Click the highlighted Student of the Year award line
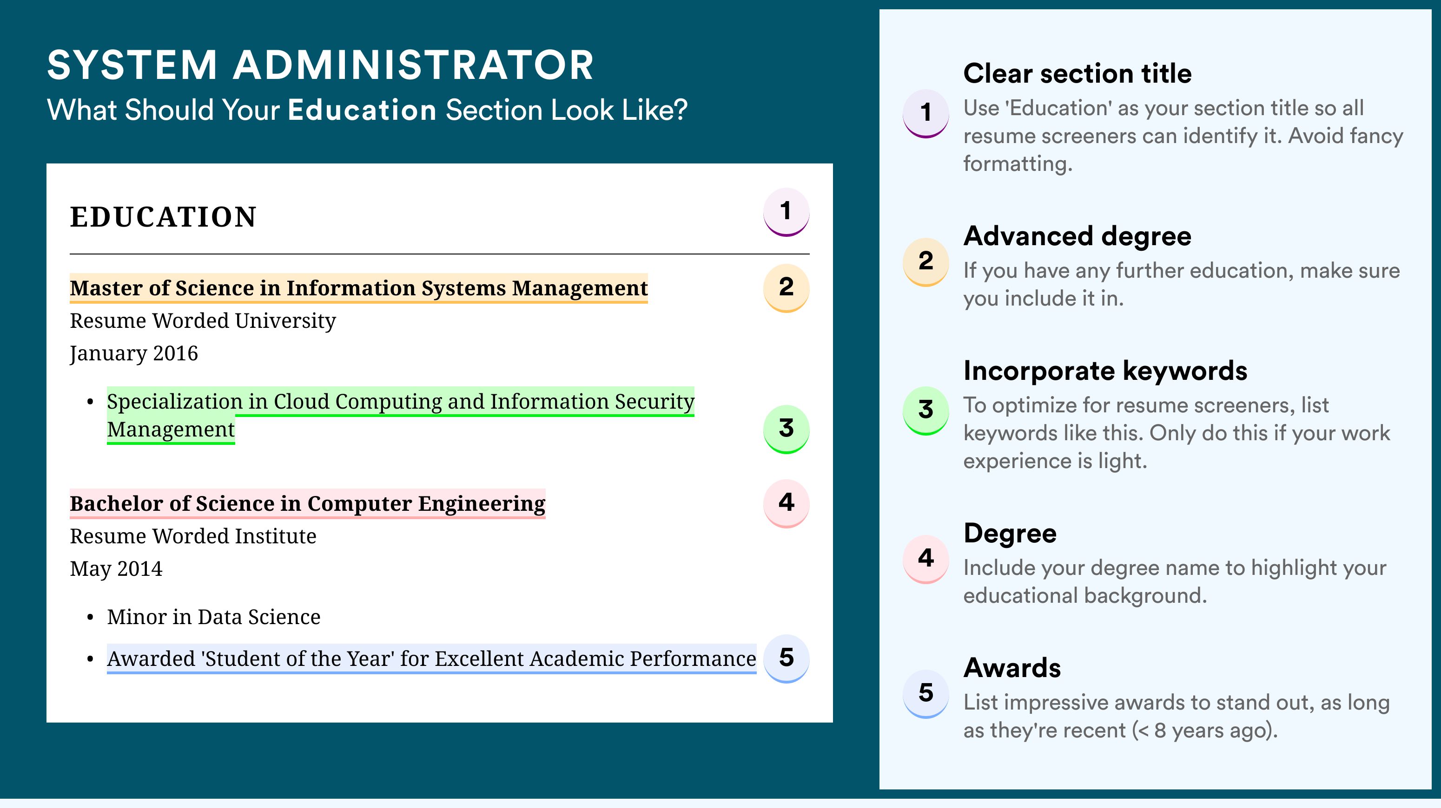Viewport: 1441px width, 808px height. tap(431, 659)
